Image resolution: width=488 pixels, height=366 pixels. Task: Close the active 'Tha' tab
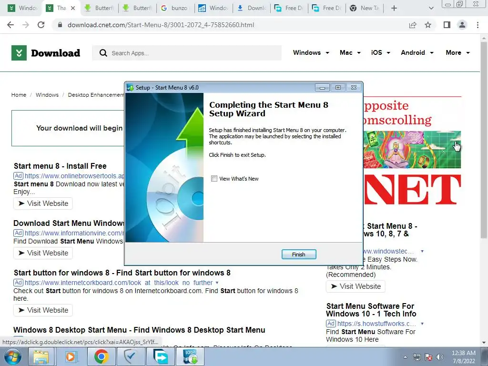73,8
